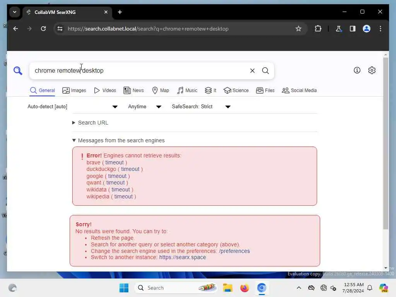Open the 12:55 AM clock and date

(353, 288)
